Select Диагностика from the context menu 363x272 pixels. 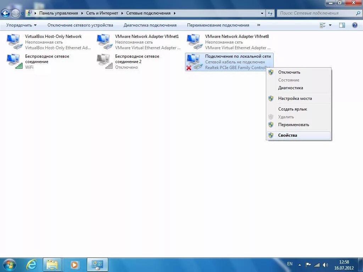(290, 88)
